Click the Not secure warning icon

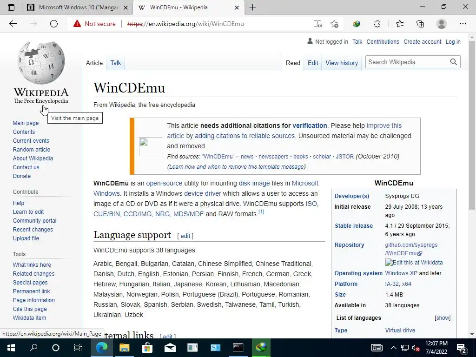click(77, 24)
